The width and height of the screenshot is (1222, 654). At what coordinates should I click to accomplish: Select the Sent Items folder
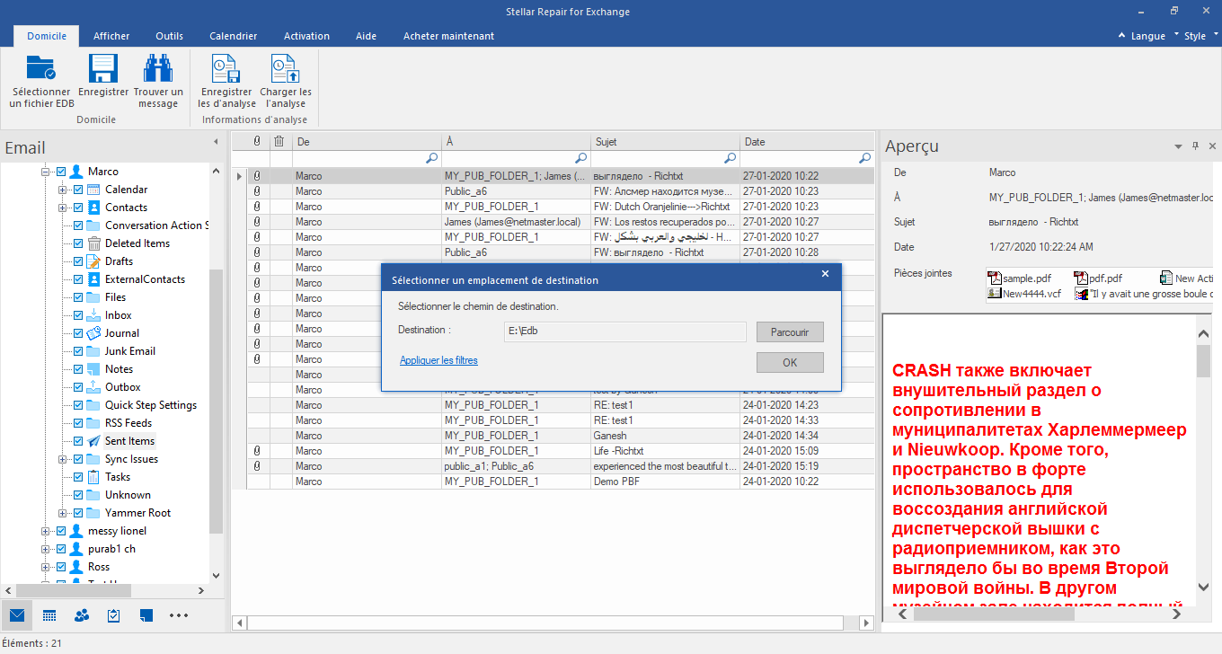click(x=129, y=441)
